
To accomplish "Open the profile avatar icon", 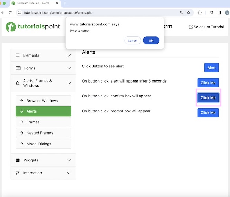I will (227, 12).
